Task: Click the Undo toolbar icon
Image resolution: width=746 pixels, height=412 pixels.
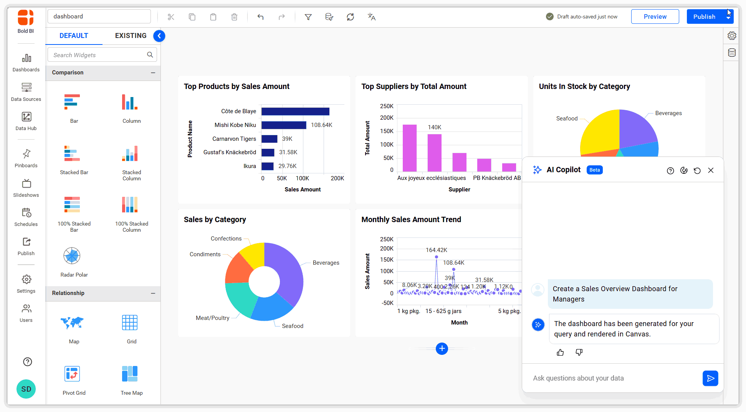Action: [260, 16]
